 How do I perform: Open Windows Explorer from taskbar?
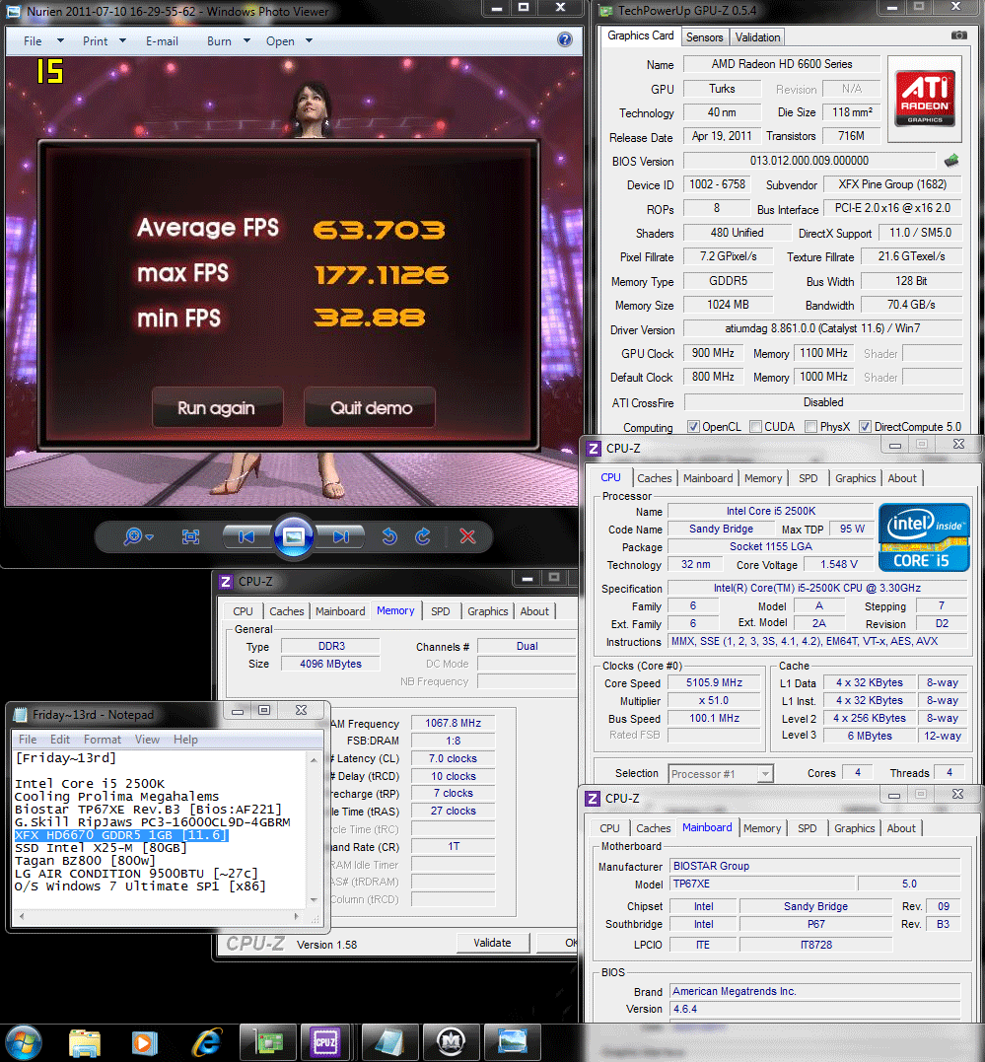click(85, 1043)
